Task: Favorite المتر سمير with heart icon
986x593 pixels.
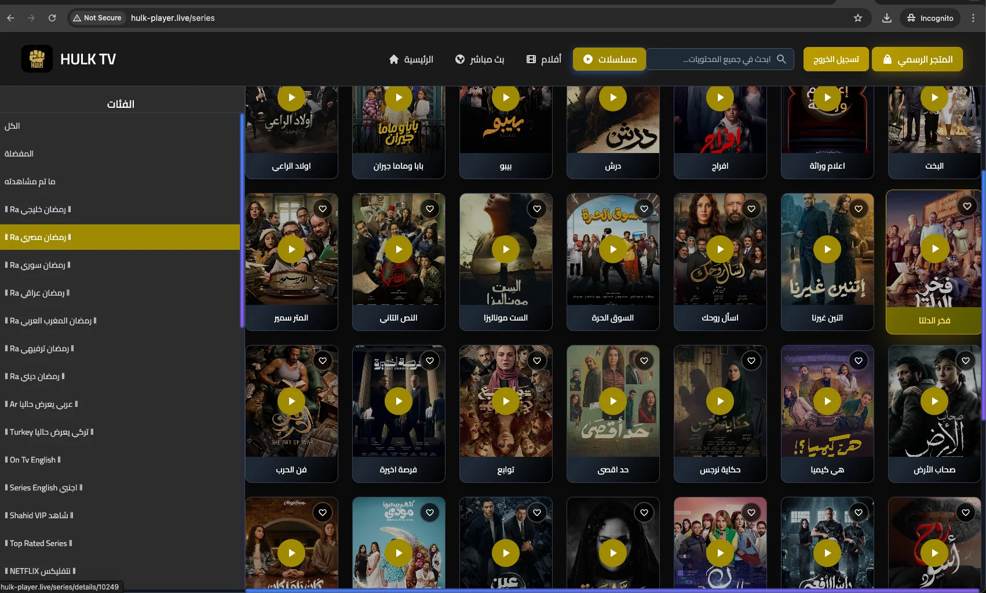Action: 323,209
